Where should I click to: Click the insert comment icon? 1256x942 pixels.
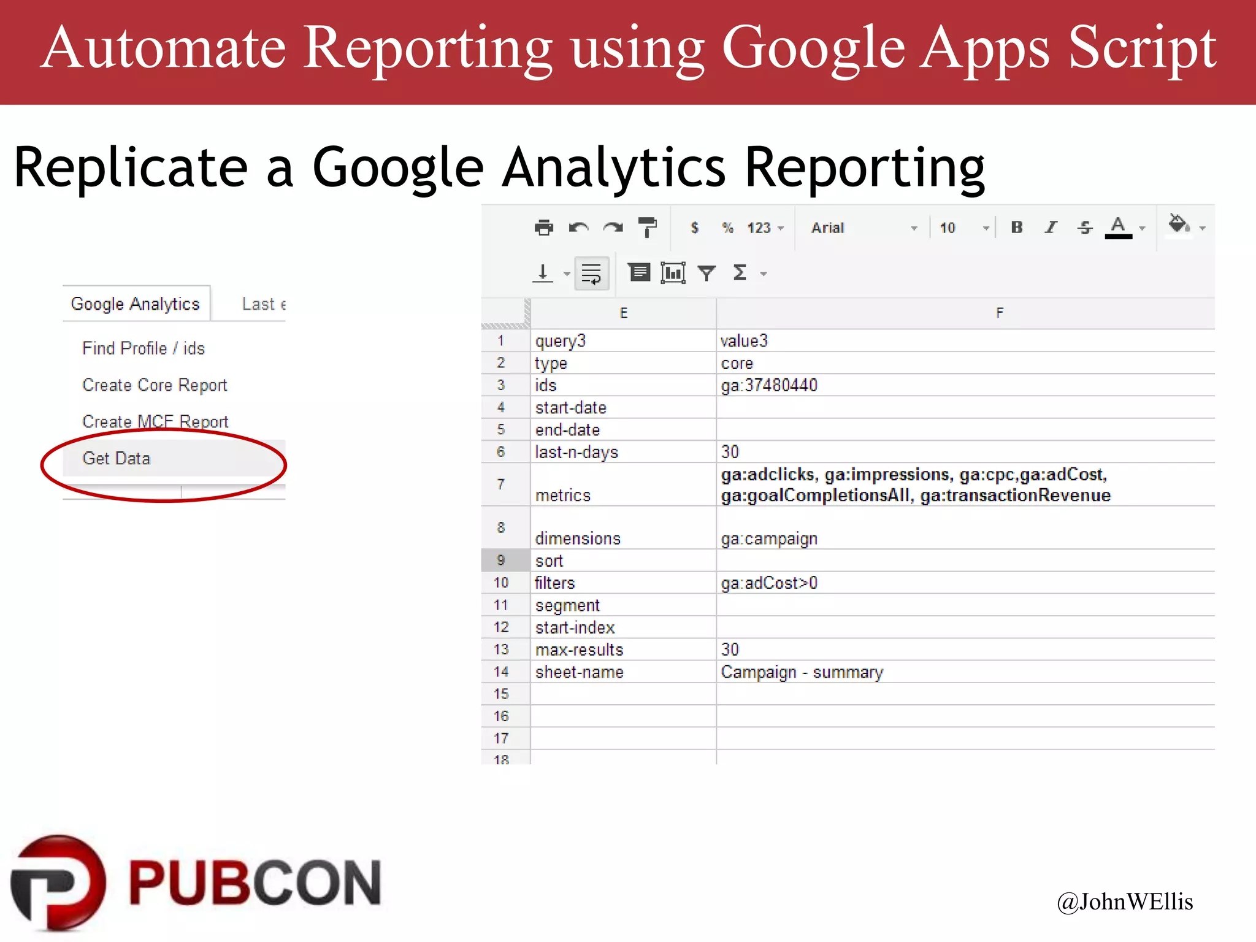pos(639,272)
